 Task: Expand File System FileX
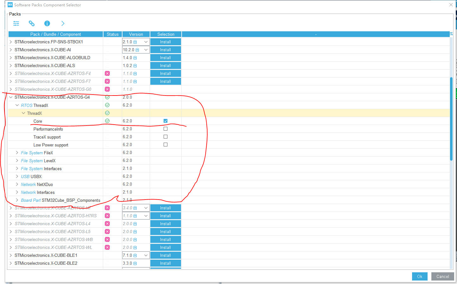17,152
